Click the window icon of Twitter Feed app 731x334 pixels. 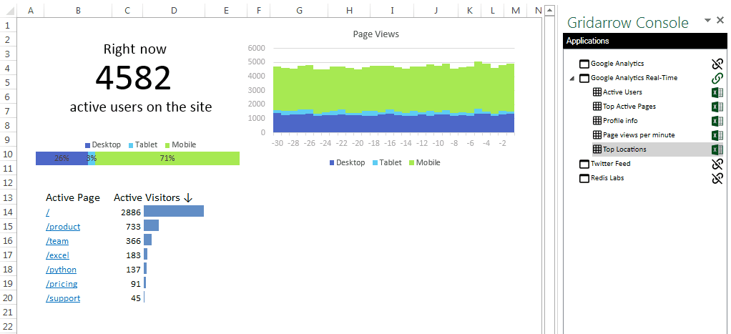[584, 164]
